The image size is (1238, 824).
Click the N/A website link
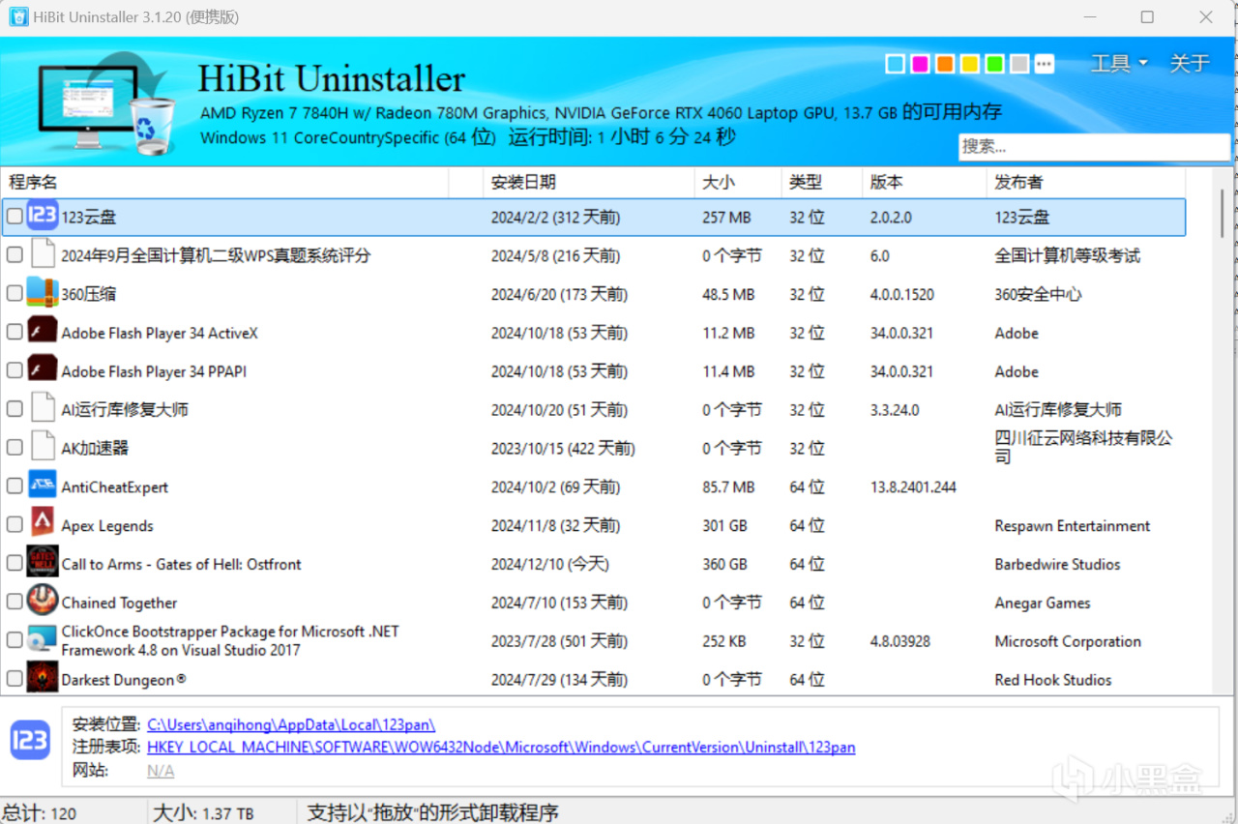pos(161,771)
